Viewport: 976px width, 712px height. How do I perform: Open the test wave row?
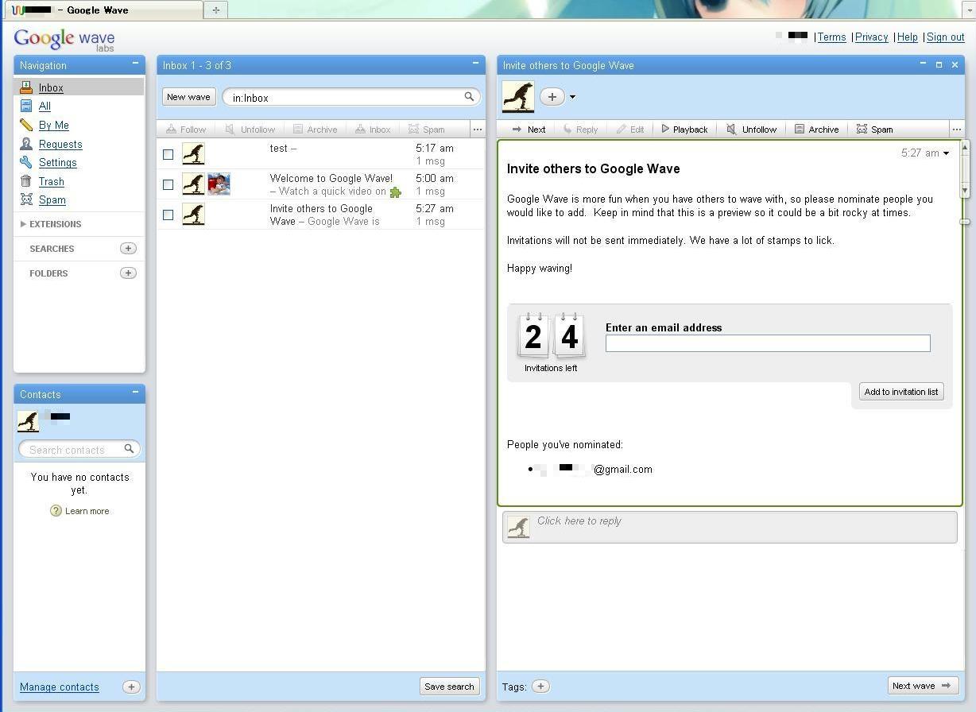tap(321, 154)
